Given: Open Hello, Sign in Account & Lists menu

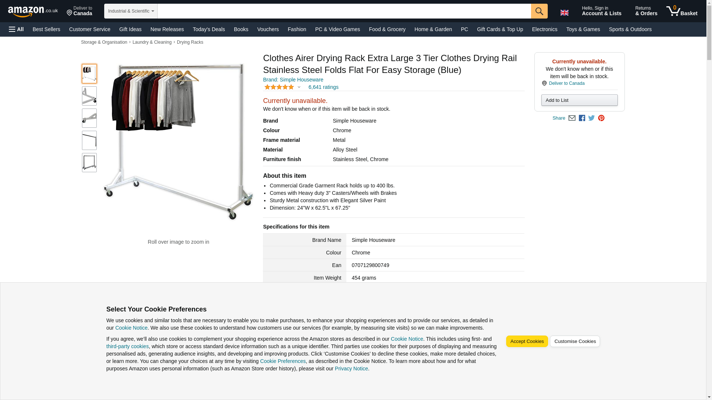Looking at the screenshot, I should 601,11.
